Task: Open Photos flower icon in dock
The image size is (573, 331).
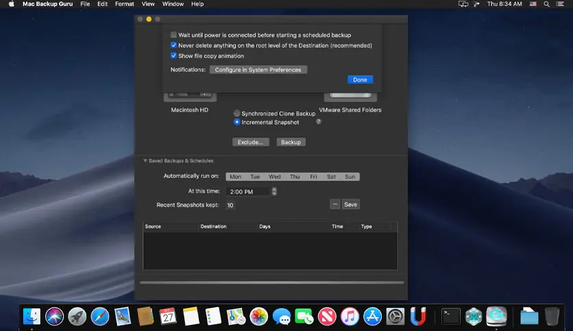Action: click(258, 316)
